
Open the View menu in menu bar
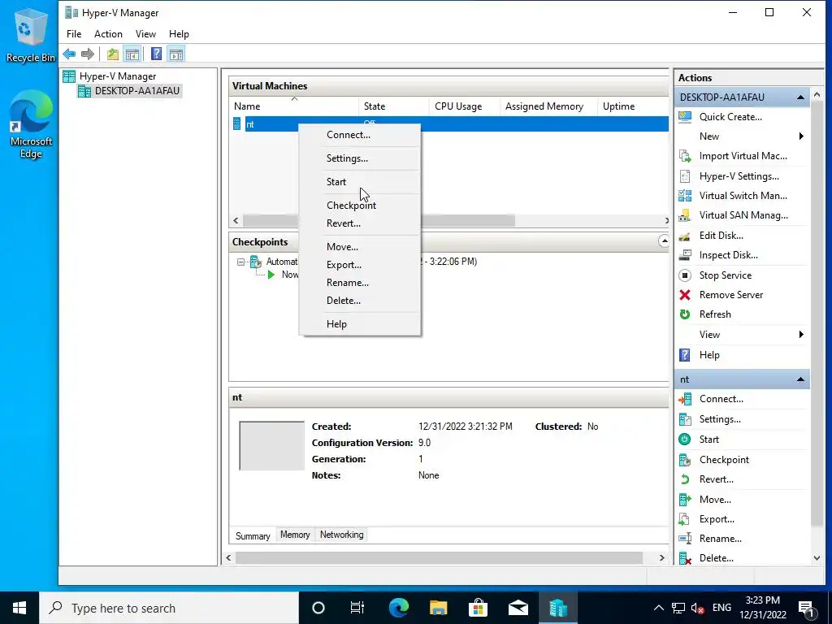145,34
